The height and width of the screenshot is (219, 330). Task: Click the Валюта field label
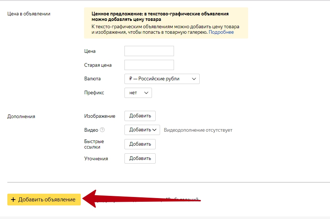(x=93, y=79)
